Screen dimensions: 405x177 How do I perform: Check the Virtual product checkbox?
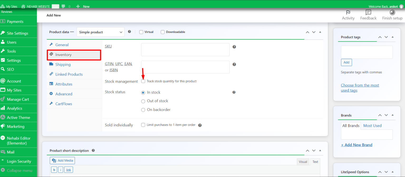141,32
